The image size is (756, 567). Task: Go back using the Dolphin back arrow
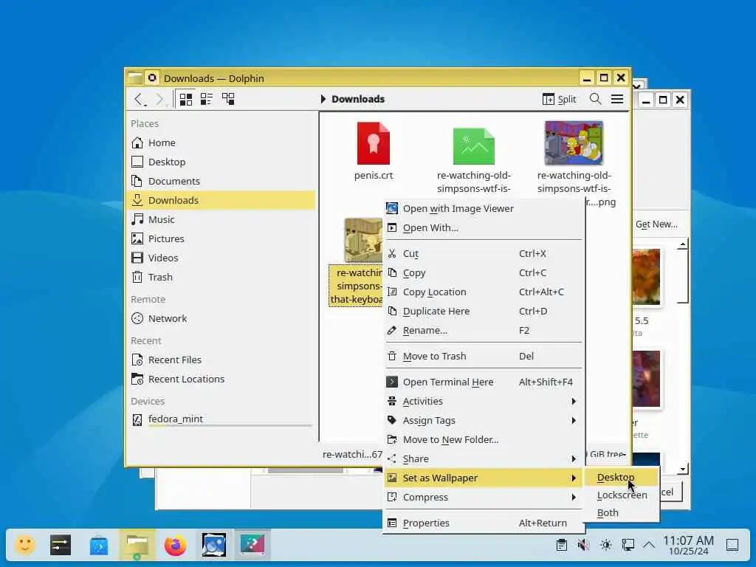point(140,99)
